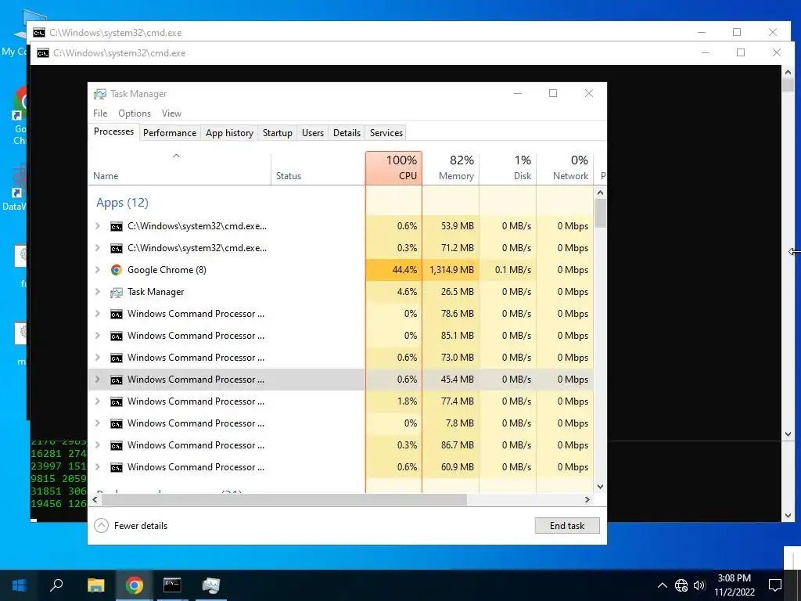The image size is (801, 601).
Task: Click the Google Chrome icon in process list
Action: pyautogui.click(x=117, y=270)
